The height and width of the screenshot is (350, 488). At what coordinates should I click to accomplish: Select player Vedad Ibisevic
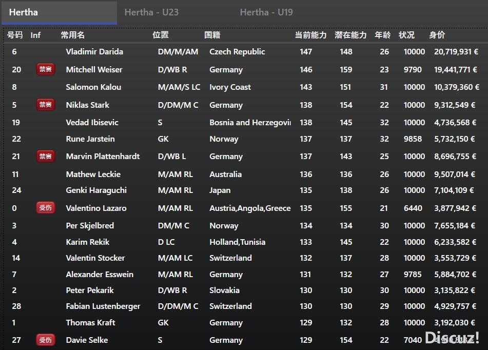(x=92, y=122)
